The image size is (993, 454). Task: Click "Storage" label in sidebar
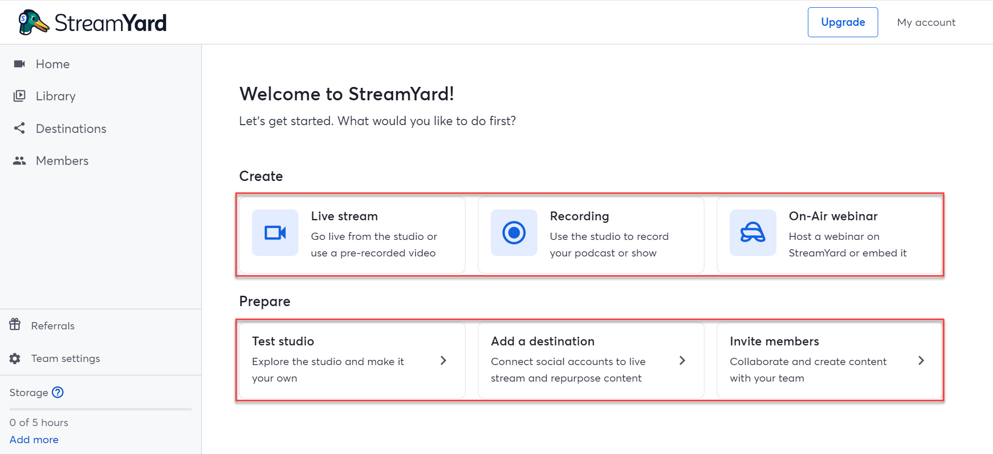28,392
